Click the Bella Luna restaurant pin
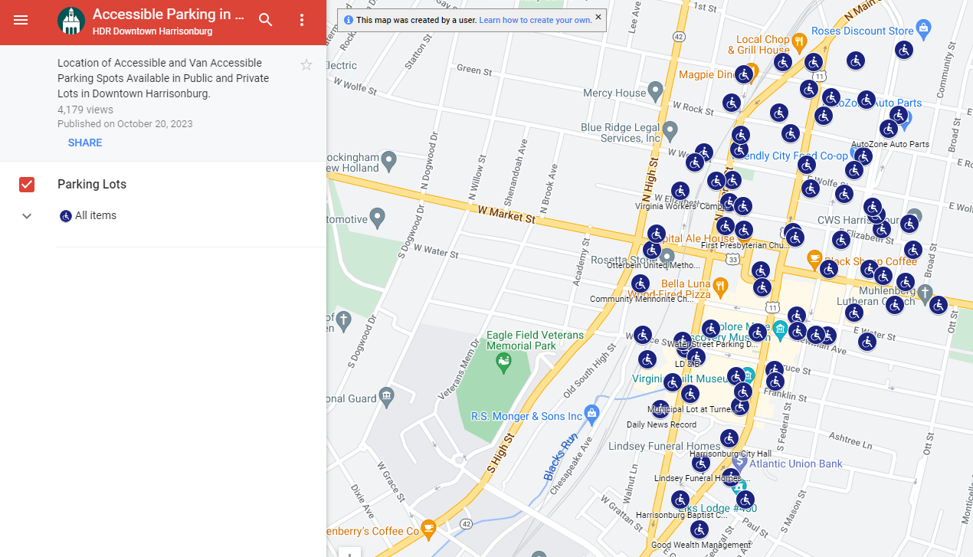This screenshot has height=557, width=973. click(720, 287)
